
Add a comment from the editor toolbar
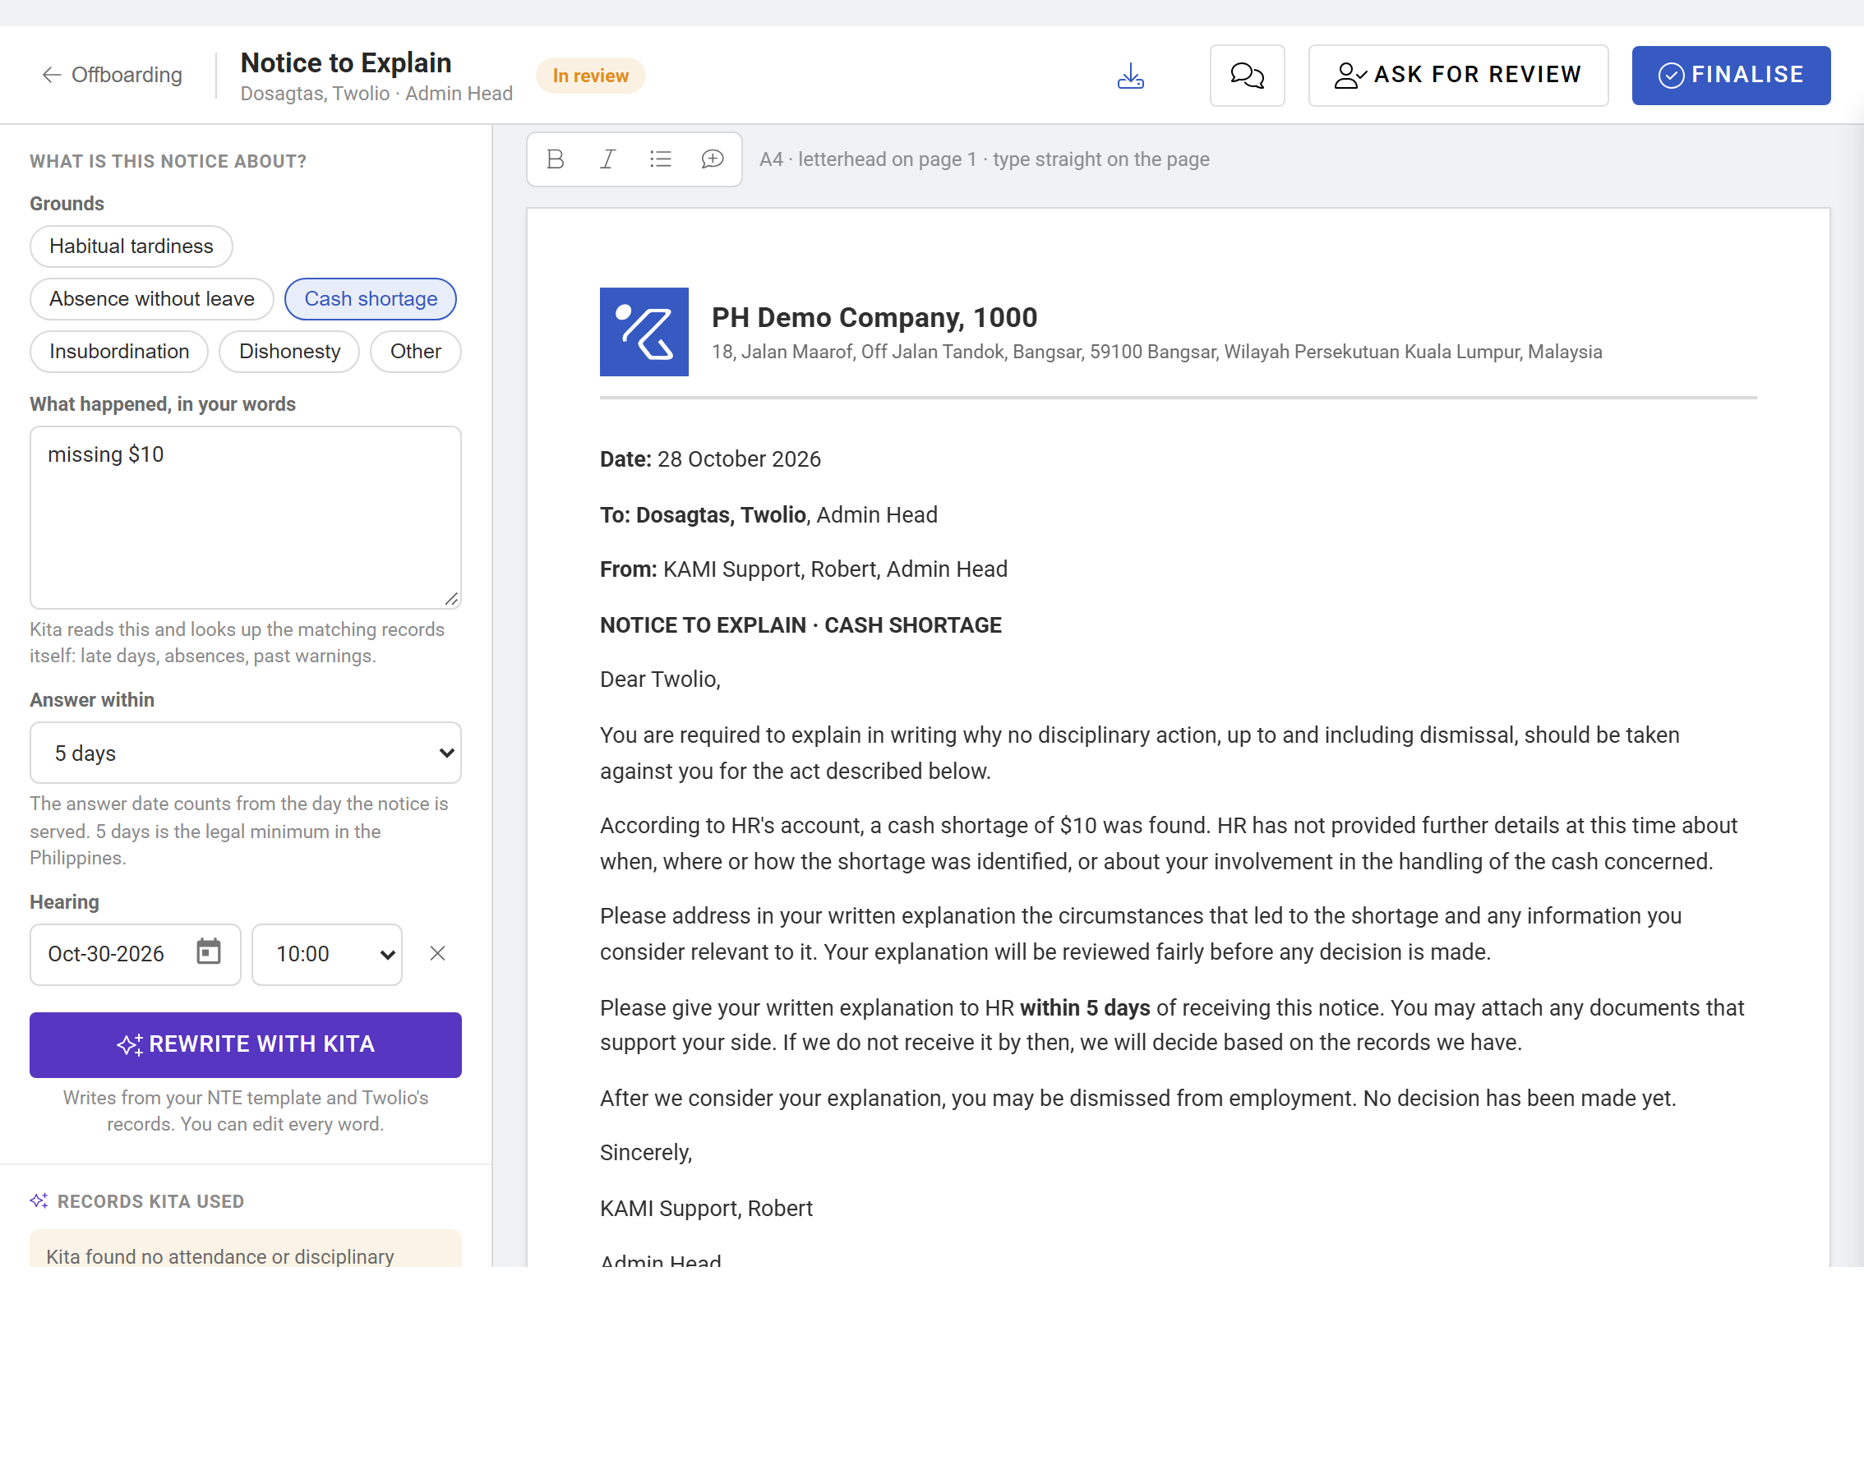pyautogui.click(x=713, y=159)
